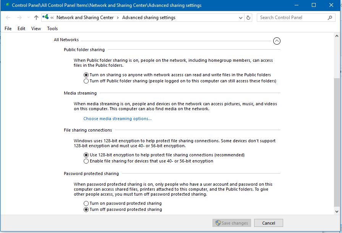Click the vertical scrollbar thumb

click(337, 141)
